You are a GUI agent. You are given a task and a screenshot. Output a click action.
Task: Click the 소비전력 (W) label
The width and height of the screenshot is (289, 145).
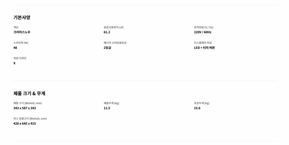coord(21,43)
